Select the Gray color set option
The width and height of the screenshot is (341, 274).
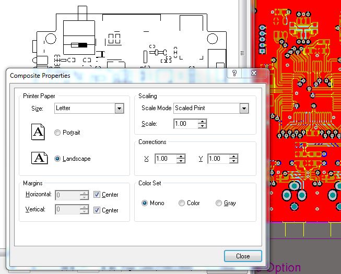219,203
